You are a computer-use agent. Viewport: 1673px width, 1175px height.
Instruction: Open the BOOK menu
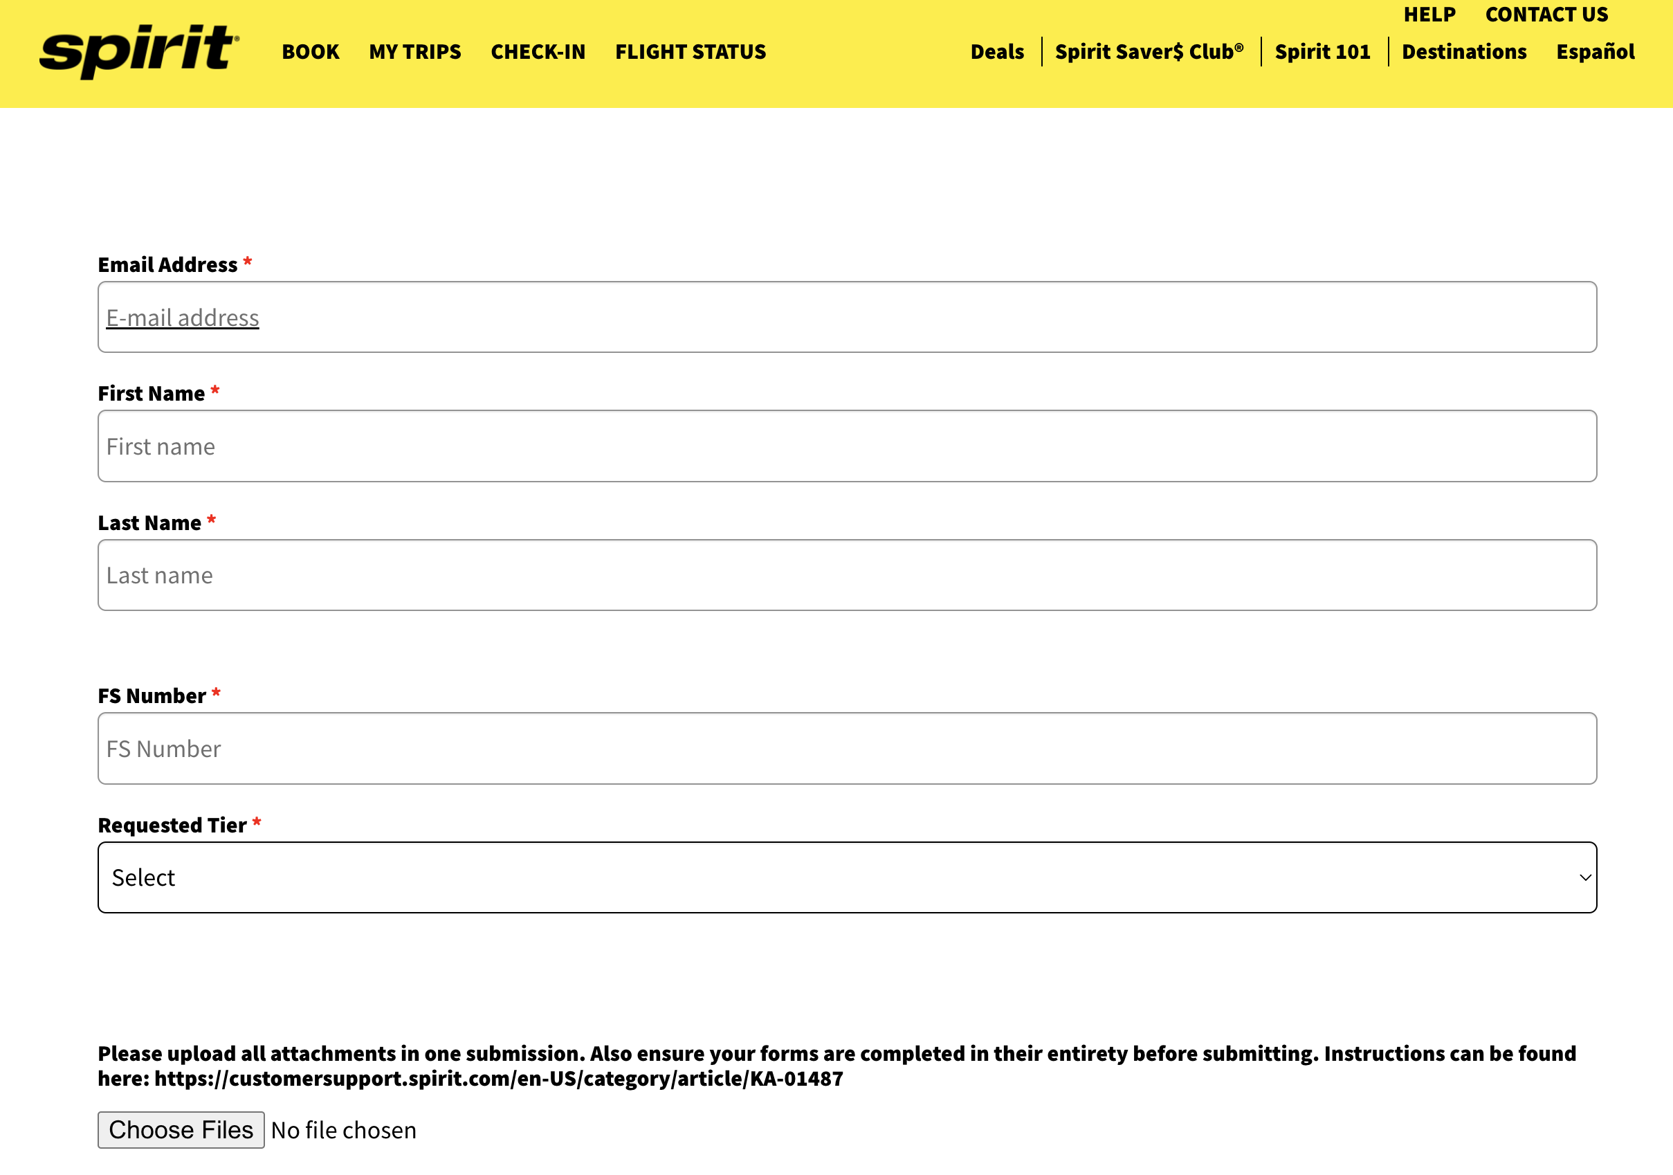[x=311, y=52]
